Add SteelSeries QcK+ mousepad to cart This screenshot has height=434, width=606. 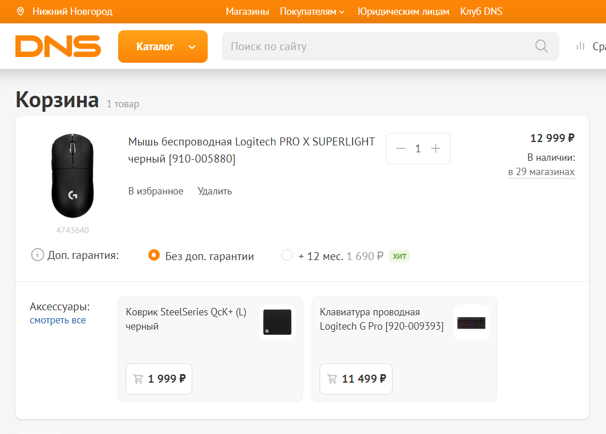(x=159, y=379)
